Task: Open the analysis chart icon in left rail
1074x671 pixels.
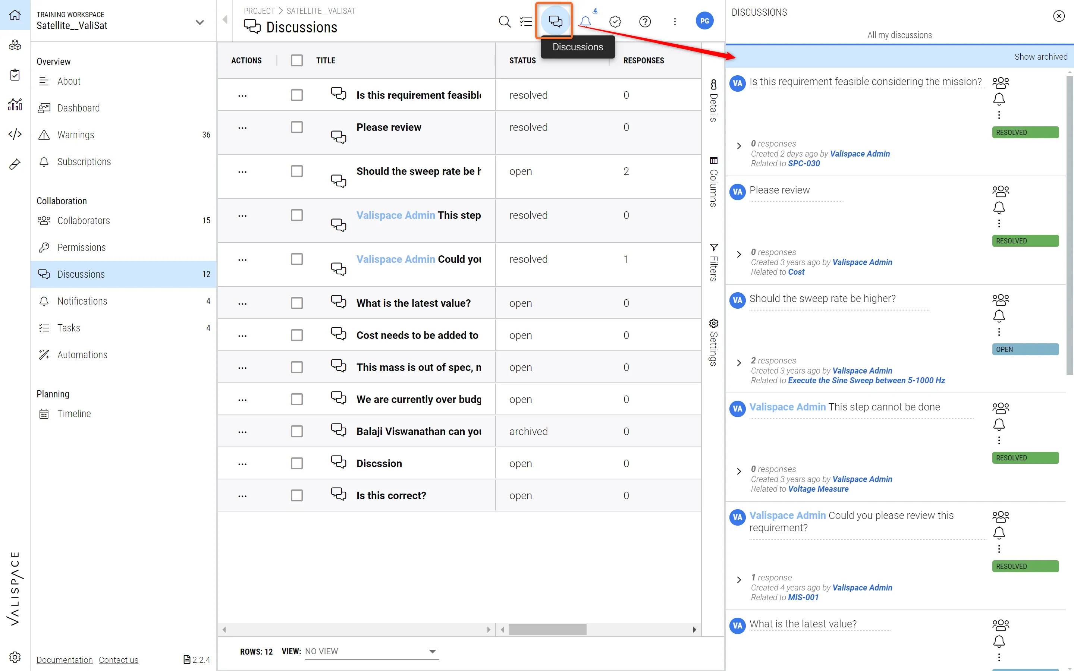Action: pos(15,104)
